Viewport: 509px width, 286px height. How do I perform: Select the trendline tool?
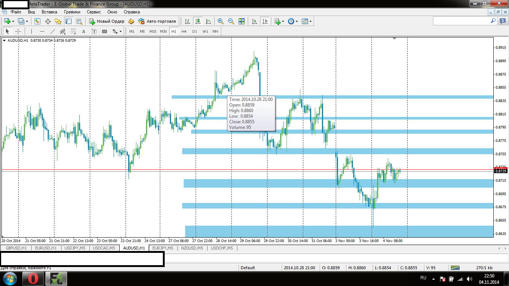coord(52,31)
